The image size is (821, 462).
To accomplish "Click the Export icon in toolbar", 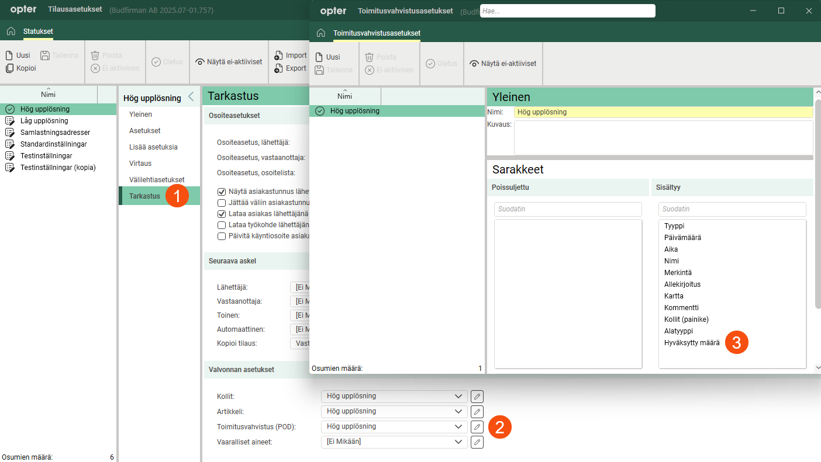I will point(278,68).
